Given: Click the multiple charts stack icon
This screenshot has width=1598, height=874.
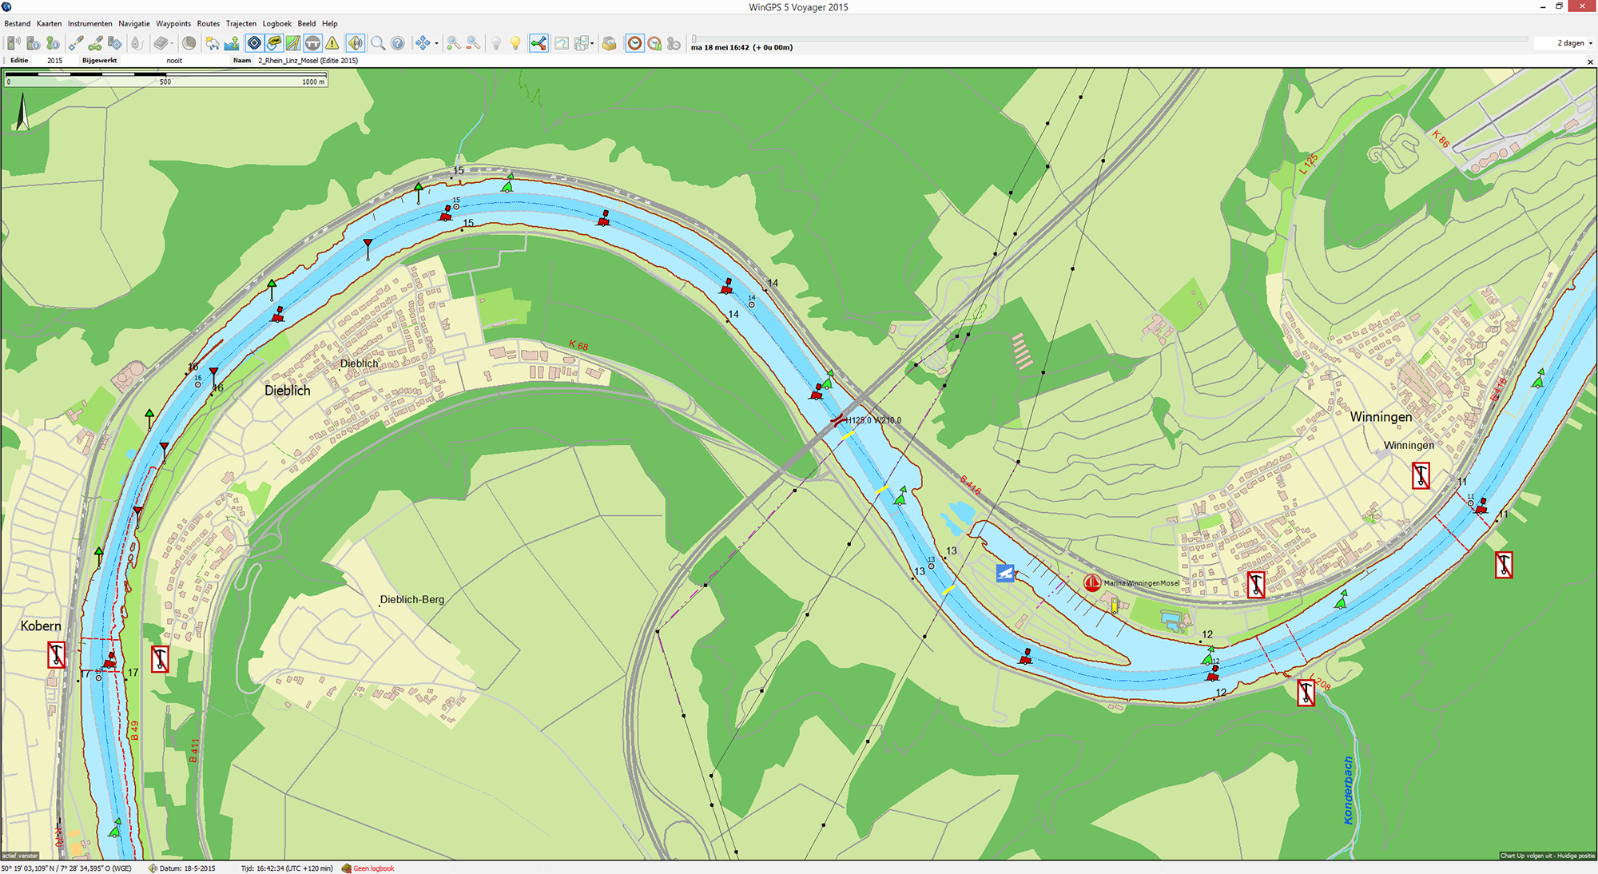Looking at the screenshot, I should tap(582, 43).
